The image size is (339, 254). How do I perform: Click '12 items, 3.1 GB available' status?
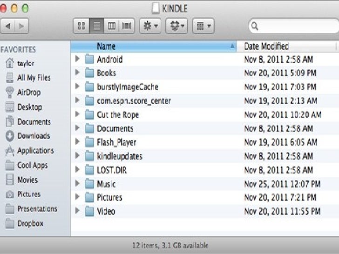click(170, 245)
